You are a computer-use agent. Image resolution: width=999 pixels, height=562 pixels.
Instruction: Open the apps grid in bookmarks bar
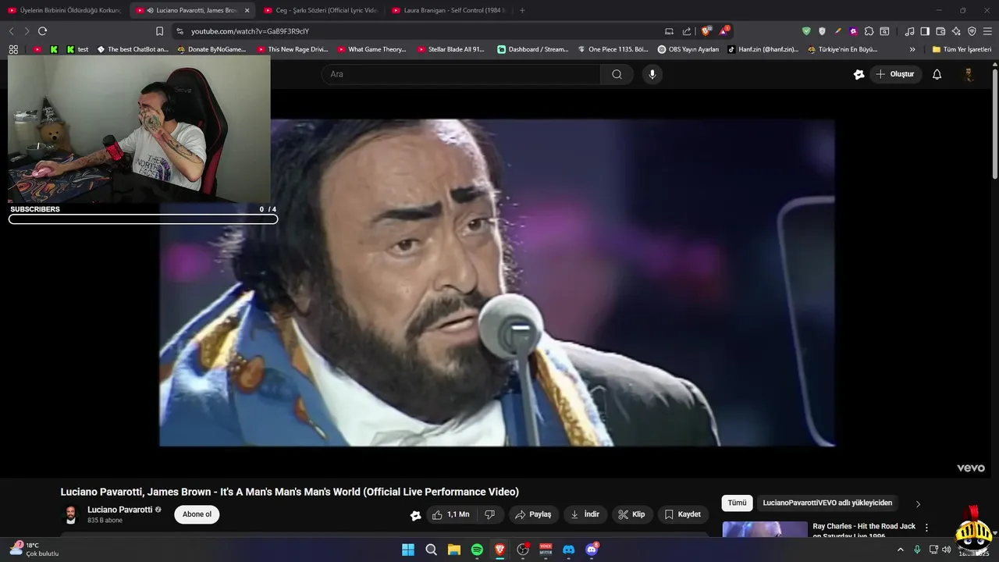pos(13,49)
